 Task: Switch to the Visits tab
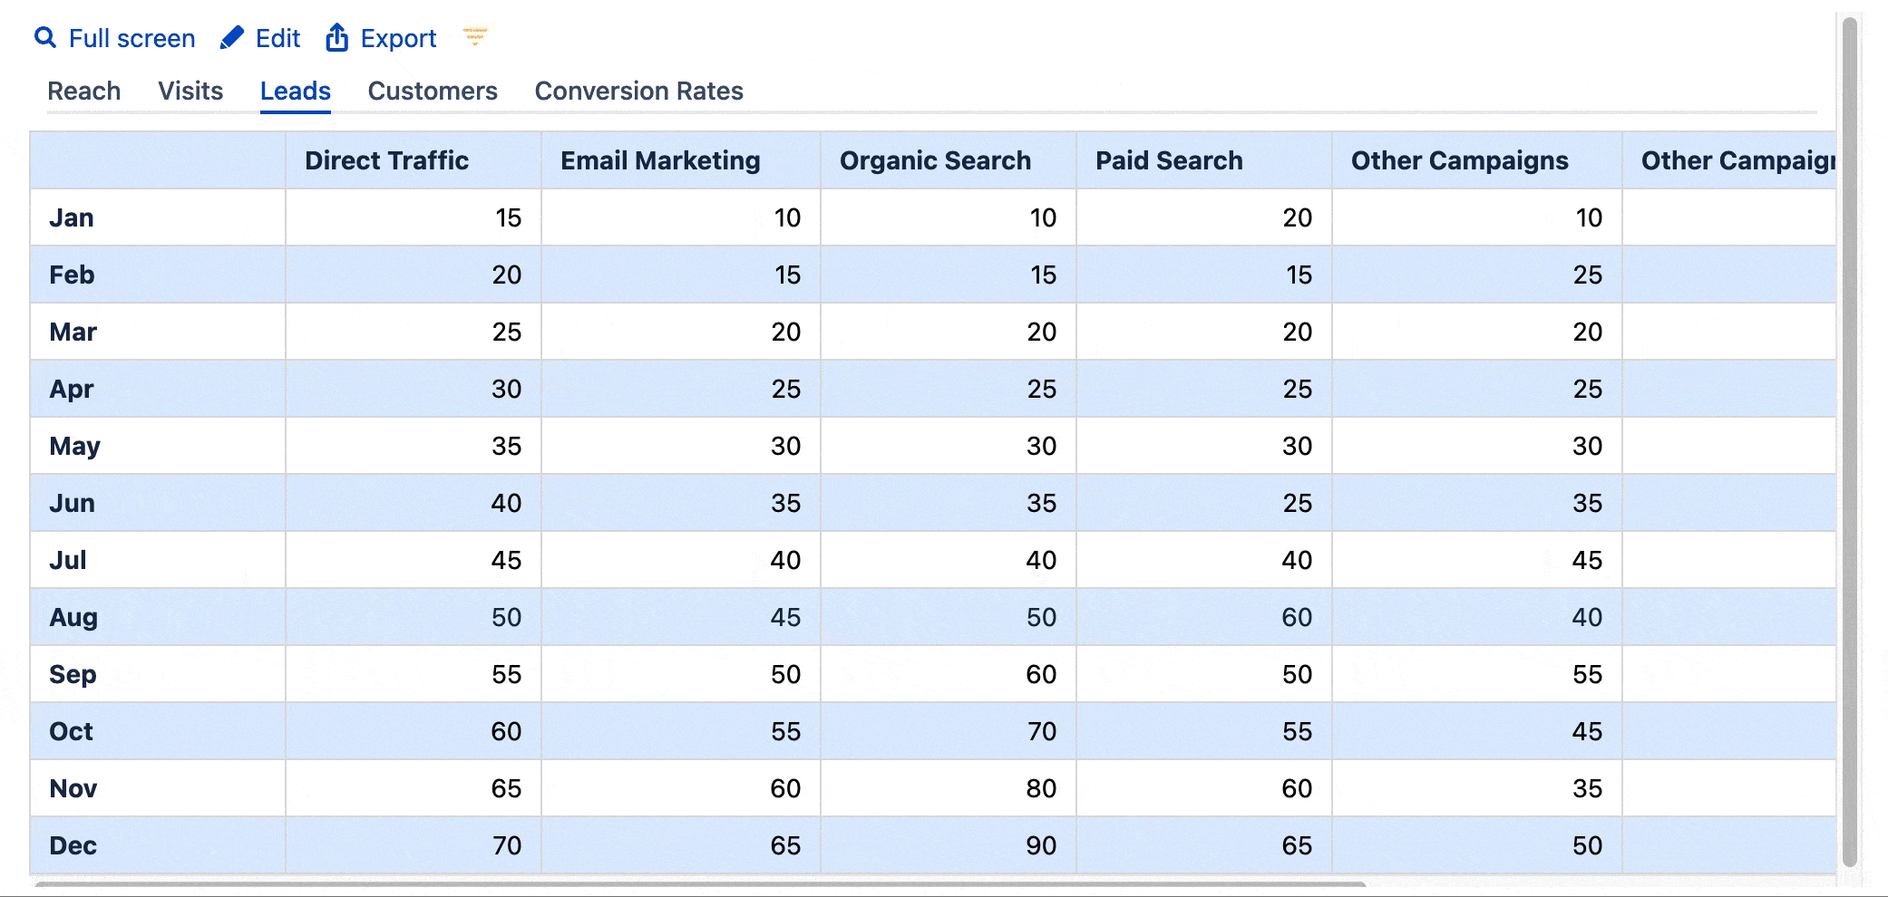tap(190, 92)
